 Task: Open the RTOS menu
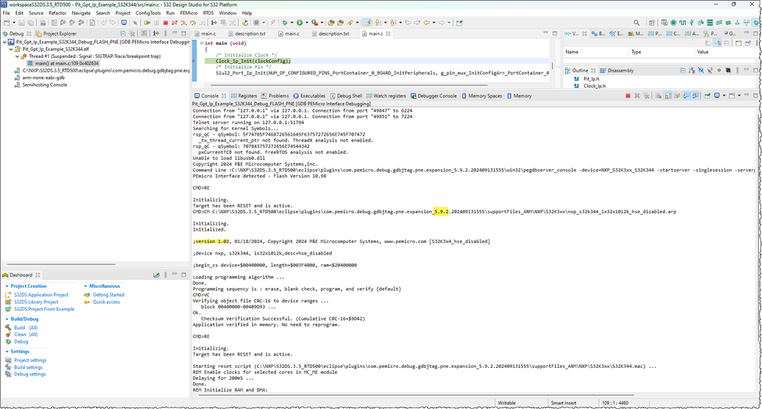pos(208,13)
